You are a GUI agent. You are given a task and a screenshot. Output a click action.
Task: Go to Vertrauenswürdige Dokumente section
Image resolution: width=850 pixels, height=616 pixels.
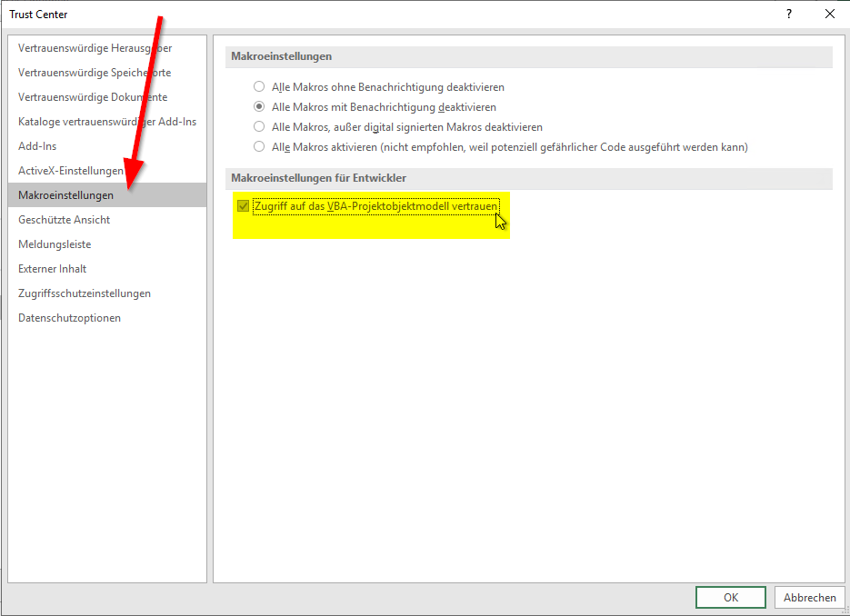93,97
